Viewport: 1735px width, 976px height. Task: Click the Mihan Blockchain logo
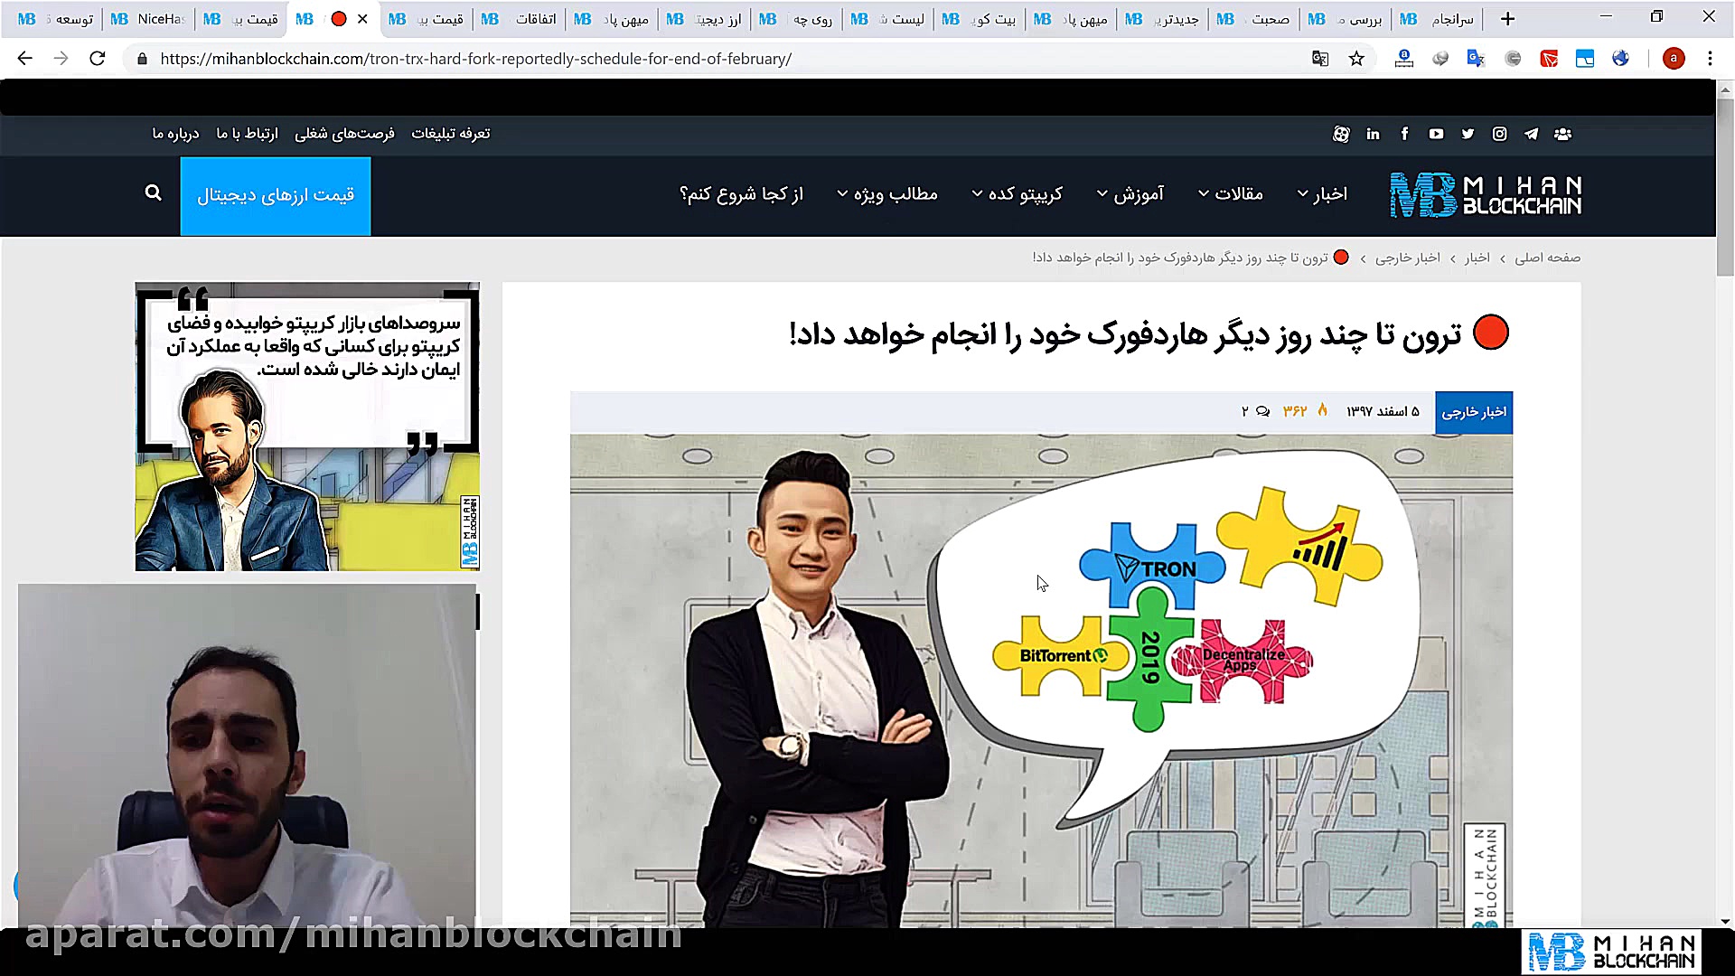1486,195
